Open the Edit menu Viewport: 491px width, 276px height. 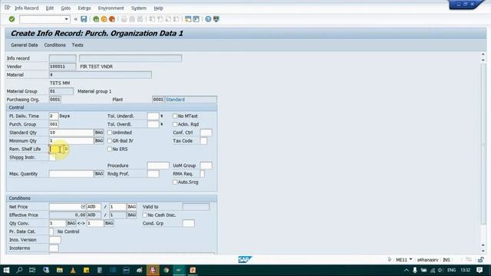pyautogui.click(x=49, y=8)
